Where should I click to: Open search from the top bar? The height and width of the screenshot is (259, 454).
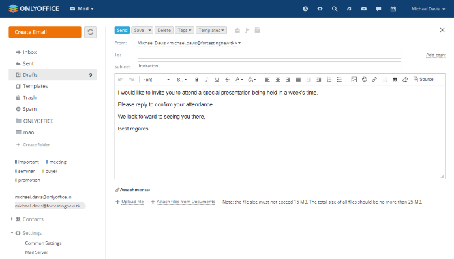(x=335, y=9)
